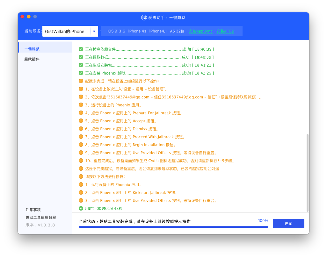Click warning icon beside 这是不完美越狱 notice
The image size is (327, 258).
(x=81, y=168)
